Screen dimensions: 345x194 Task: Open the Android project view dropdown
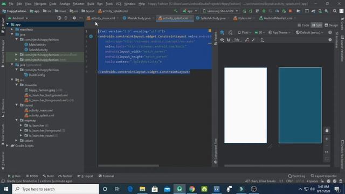(x=18, y=18)
